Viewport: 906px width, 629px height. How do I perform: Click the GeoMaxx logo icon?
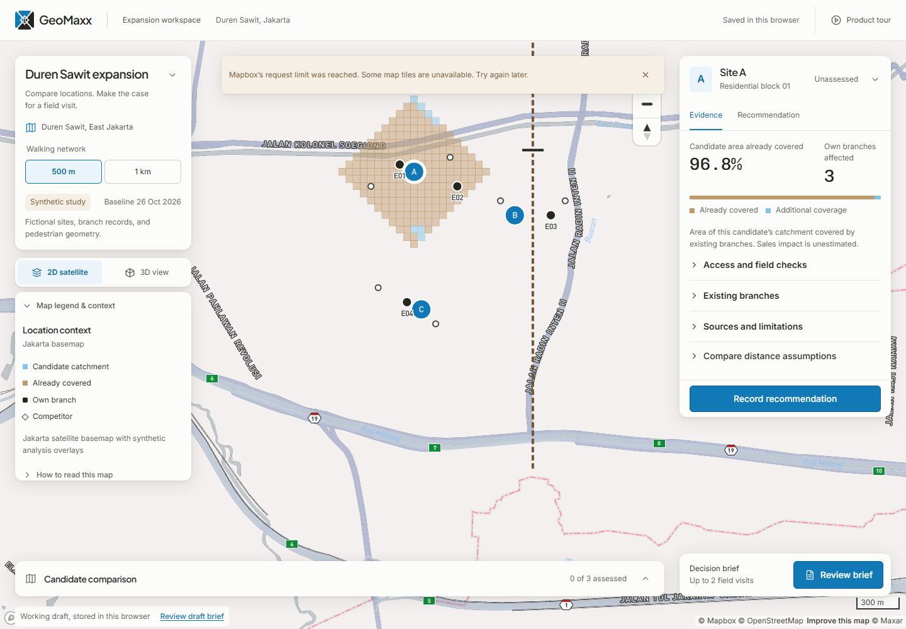pyautogui.click(x=25, y=20)
